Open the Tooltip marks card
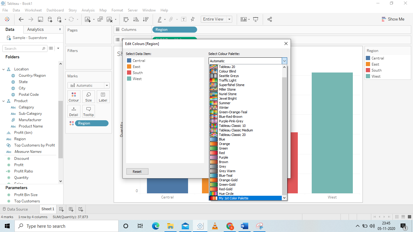 coord(89,111)
